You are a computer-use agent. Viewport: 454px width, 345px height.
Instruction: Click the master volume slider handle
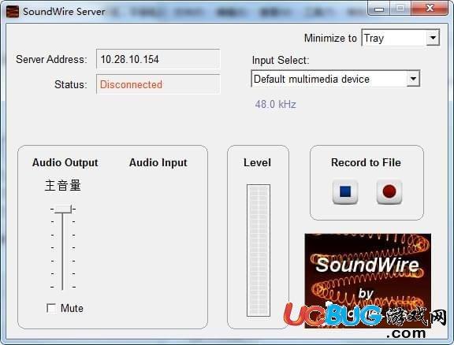[63, 209]
